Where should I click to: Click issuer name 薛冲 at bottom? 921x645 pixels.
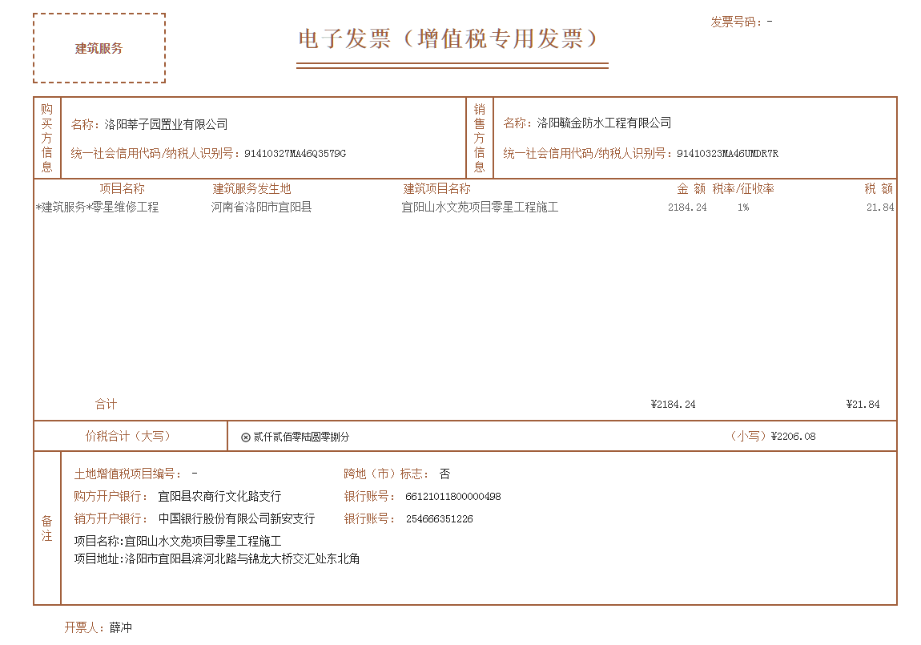tap(121, 628)
